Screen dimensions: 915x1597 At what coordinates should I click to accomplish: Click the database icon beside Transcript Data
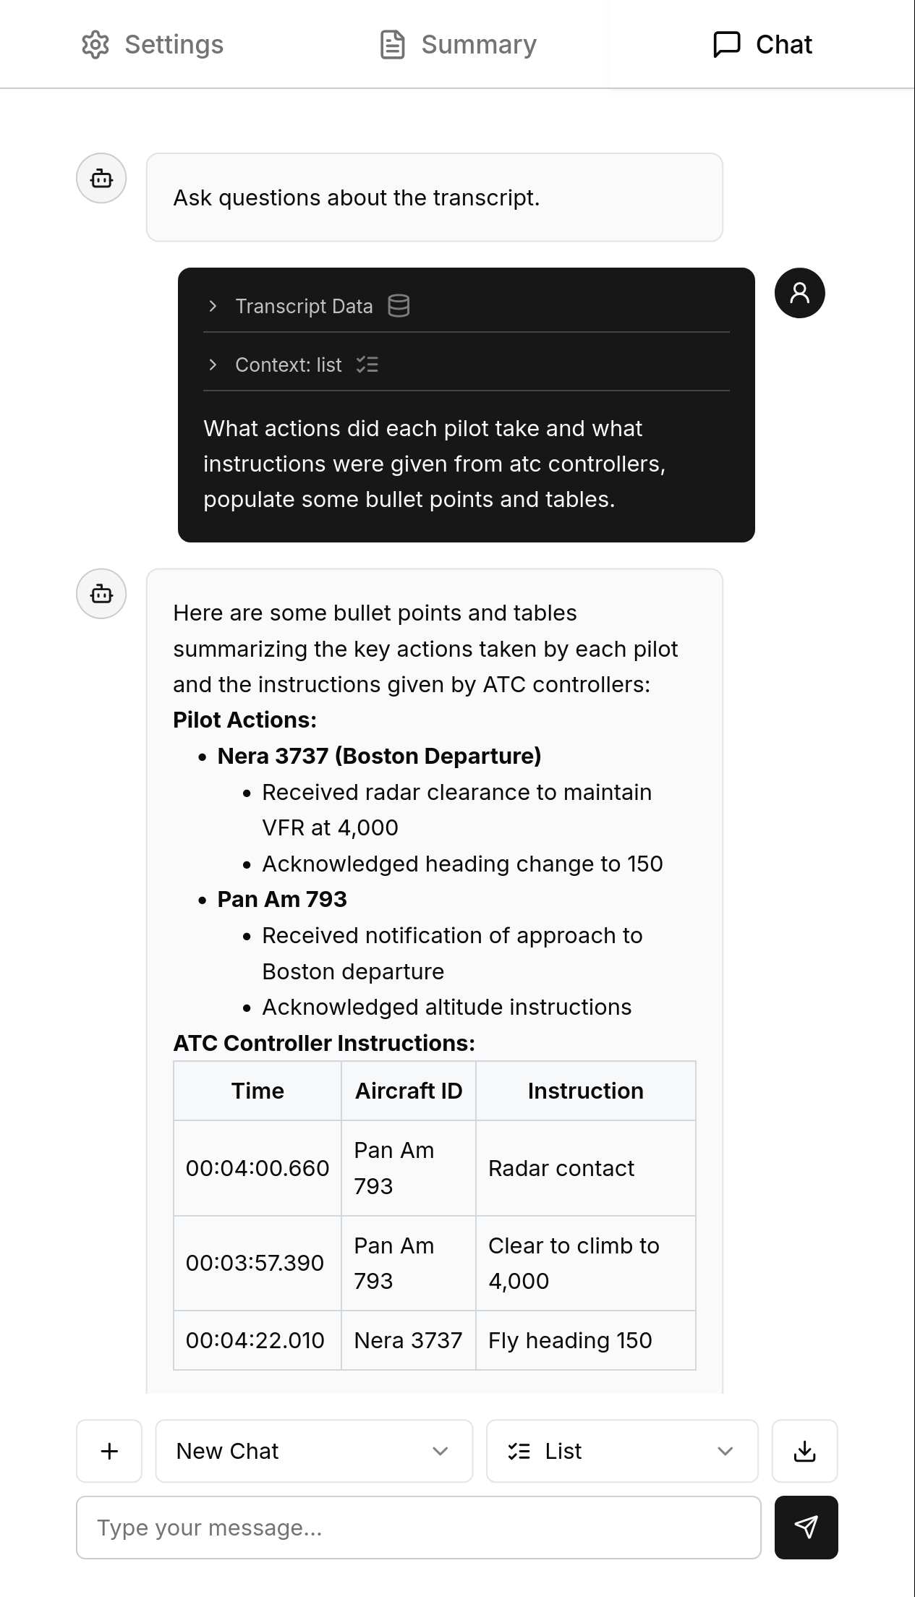click(399, 306)
